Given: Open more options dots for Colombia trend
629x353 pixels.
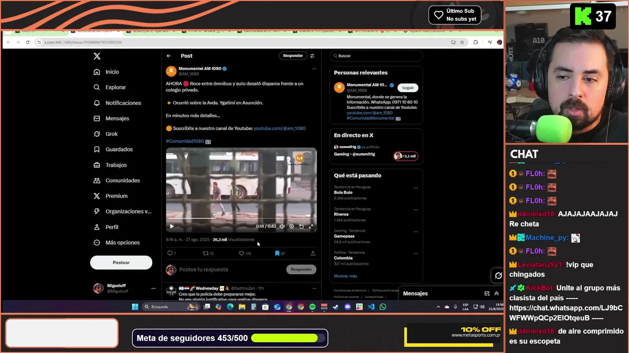Looking at the screenshot, I should tap(416, 253).
